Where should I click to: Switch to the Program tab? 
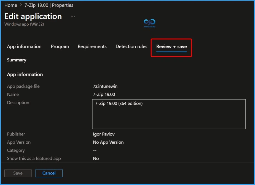[60, 46]
